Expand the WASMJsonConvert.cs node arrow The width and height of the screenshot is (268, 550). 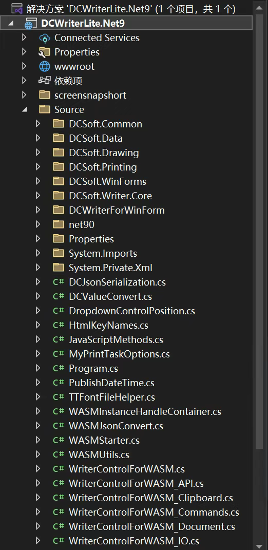point(38,426)
